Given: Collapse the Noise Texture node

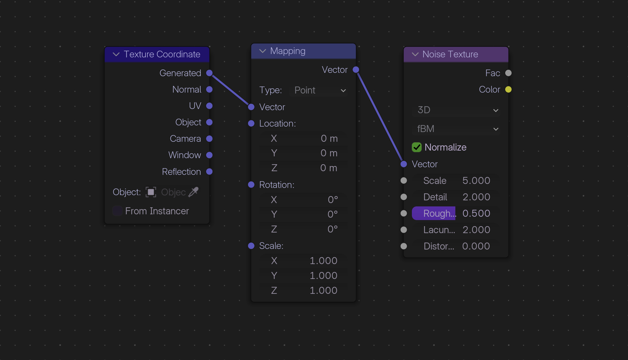Looking at the screenshot, I should [x=415, y=54].
